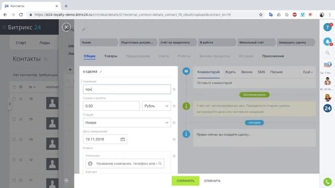Reload the page in the browser
The height and width of the screenshot is (188, 335).
click(21, 15)
